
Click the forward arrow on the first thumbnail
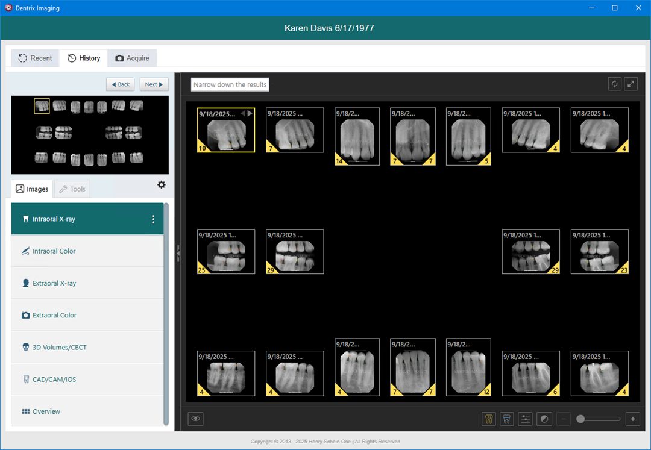click(x=251, y=112)
